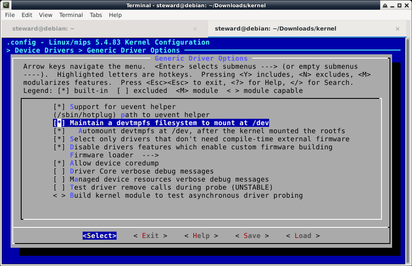412x266 pixels.
Task: Click the Device Drivers breadcrumb text
Action: pyautogui.click(x=45, y=50)
